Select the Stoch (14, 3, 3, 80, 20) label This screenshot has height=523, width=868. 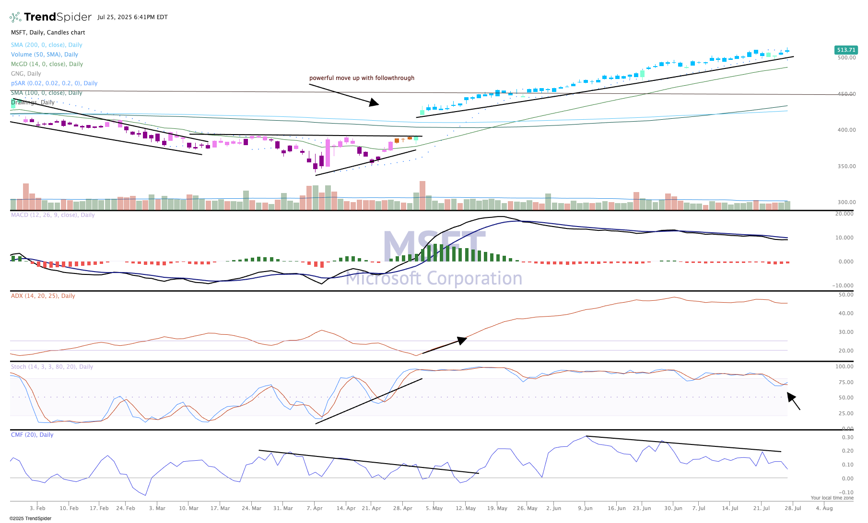[52, 367]
